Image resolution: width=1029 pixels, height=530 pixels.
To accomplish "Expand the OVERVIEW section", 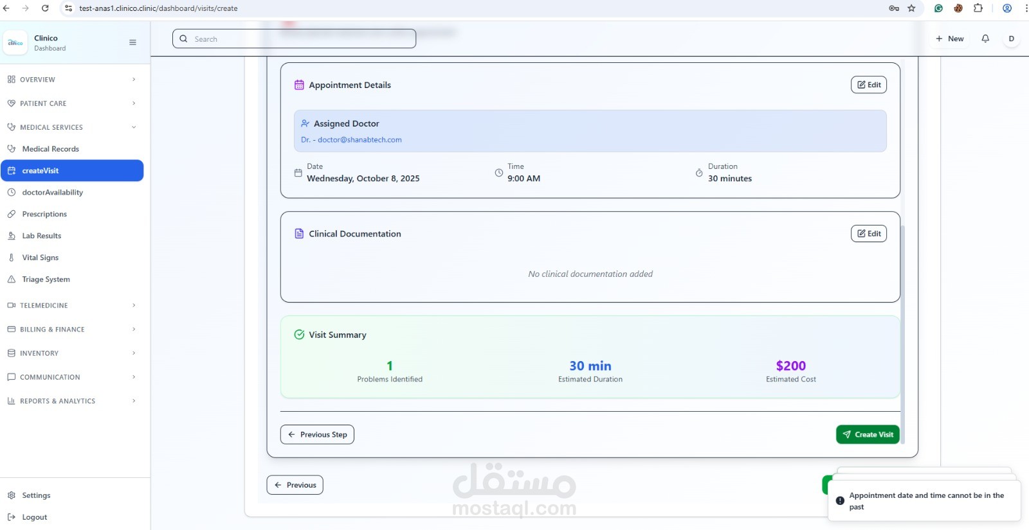I will pos(72,80).
